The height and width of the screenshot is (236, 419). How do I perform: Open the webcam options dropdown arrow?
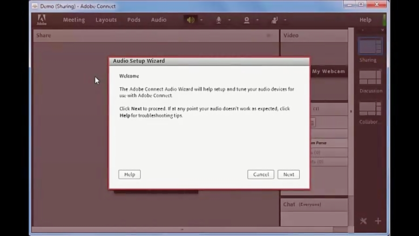(x=257, y=20)
